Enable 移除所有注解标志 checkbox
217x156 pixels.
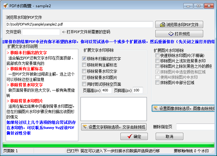(84, 65)
